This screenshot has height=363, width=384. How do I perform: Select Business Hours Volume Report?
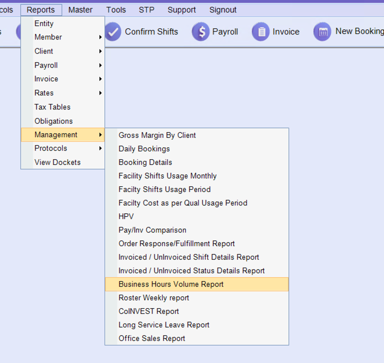click(171, 285)
